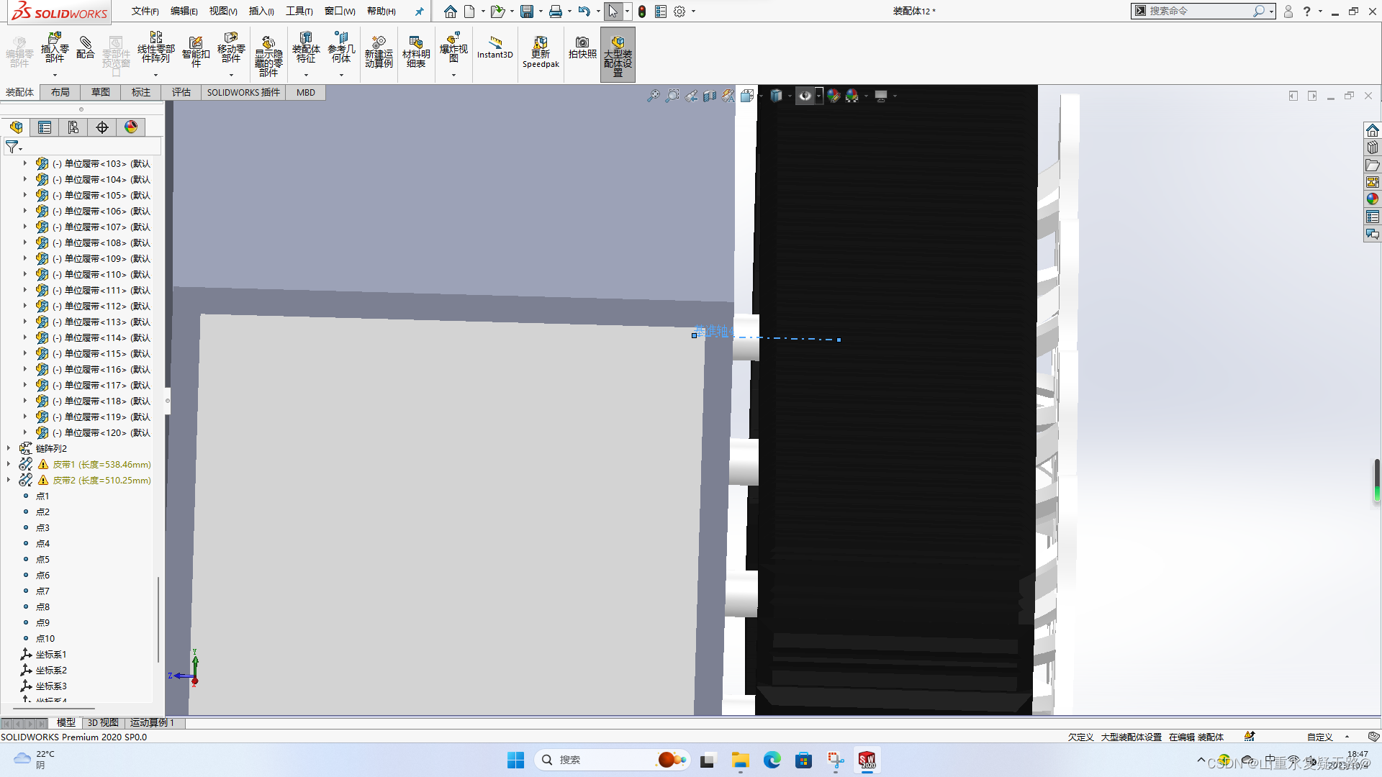Click the Rebuild traffic light icon

(x=642, y=12)
